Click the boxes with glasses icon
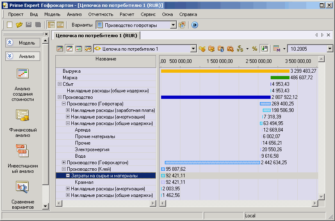The width and height of the screenshot is (335, 221). (230, 49)
